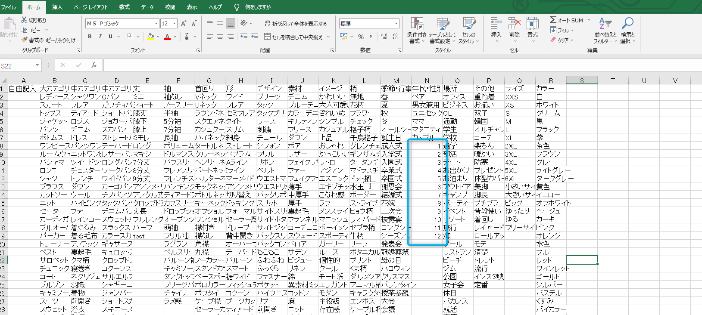This screenshot has height=315, width=702.
Task: Expand the font color dropdown arrow
Action: click(x=175, y=37)
